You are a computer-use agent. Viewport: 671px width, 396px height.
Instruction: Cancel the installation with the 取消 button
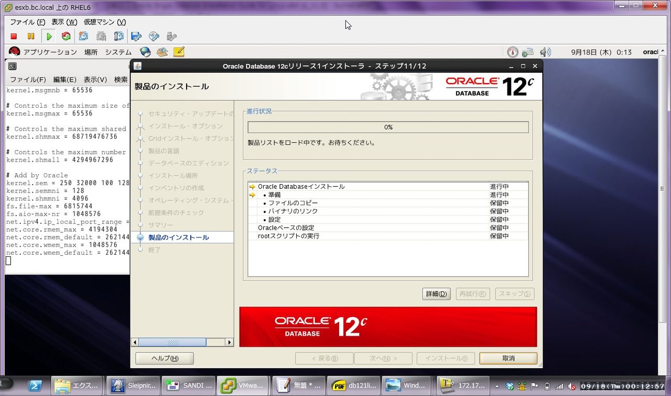[x=508, y=358]
